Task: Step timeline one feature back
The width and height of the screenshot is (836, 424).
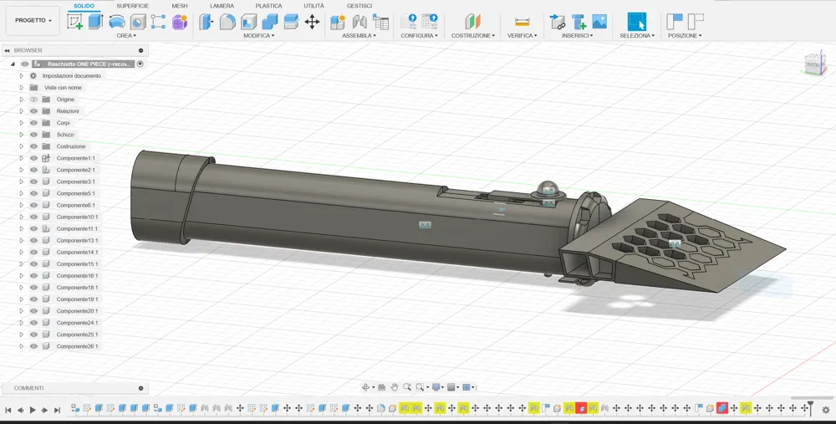Action: click(20, 410)
